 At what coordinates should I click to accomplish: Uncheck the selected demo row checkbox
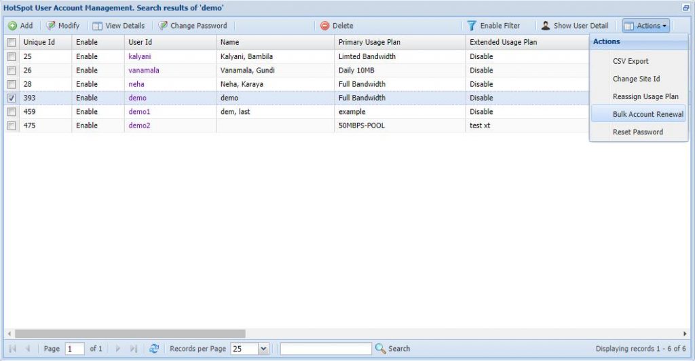[x=11, y=98]
